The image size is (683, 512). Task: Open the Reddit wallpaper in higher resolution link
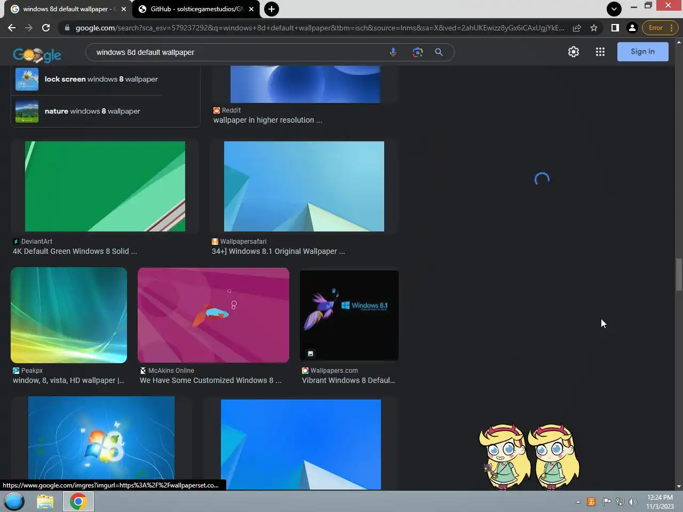click(x=267, y=120)
